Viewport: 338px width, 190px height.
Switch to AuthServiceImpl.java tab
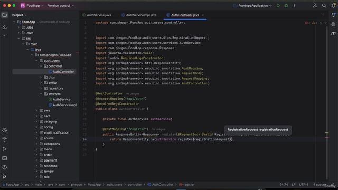click(x=139, y=15)
